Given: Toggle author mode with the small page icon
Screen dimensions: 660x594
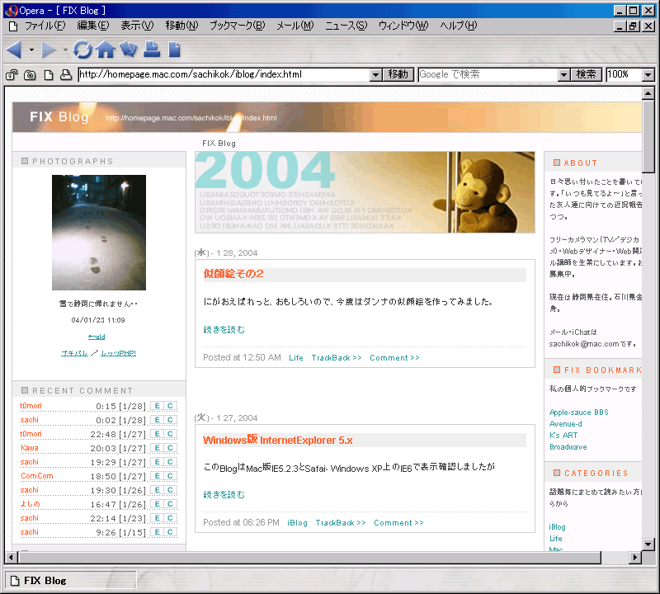Looking at the screenshot, I should coord(49,75).
